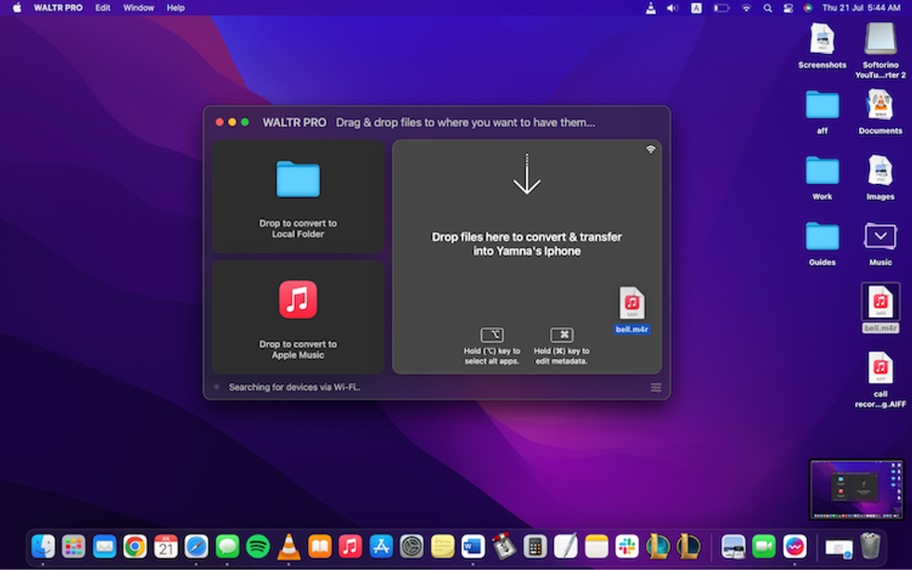Open WALTR settings via bottom-right sliders icon

656,388
